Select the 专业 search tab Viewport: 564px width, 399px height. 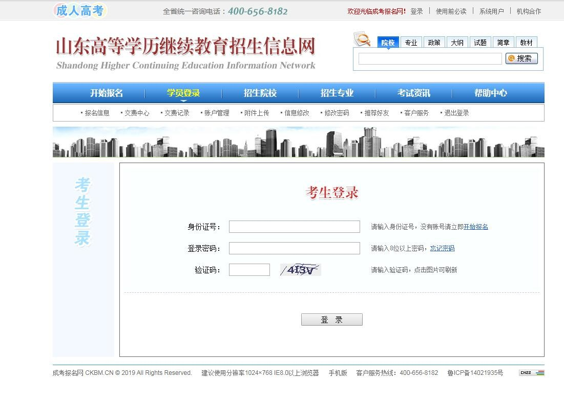(411, 43)
